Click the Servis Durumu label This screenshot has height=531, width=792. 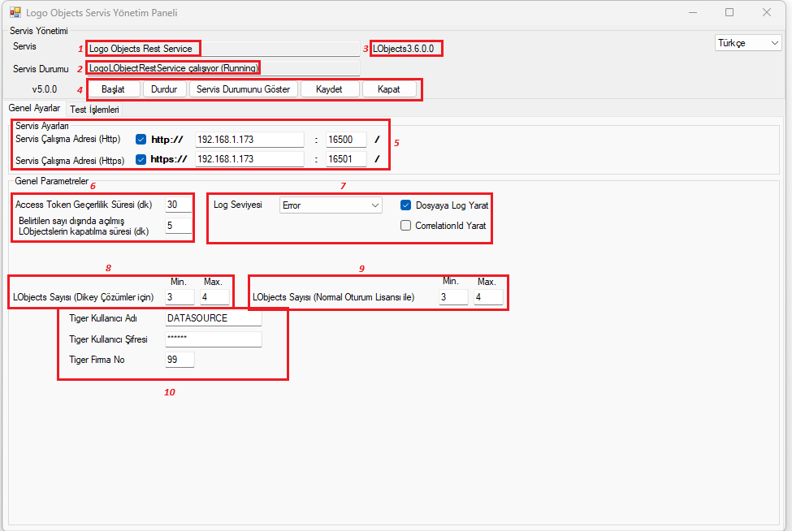tap(41, 69)
